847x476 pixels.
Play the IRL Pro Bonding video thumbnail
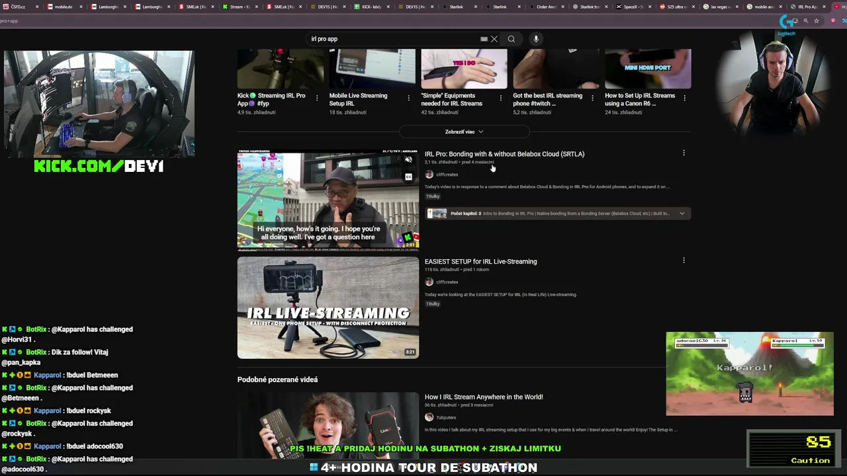[x=328, y=200]
